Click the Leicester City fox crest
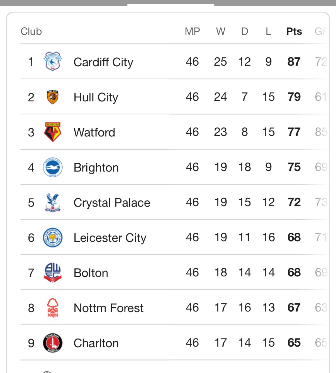This screenshot has width=336, height=373. pos(52,237)
